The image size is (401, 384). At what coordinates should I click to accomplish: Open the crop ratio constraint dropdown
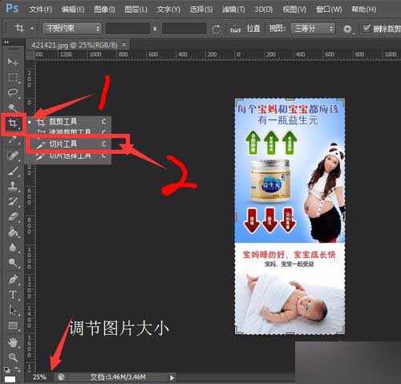72,28
